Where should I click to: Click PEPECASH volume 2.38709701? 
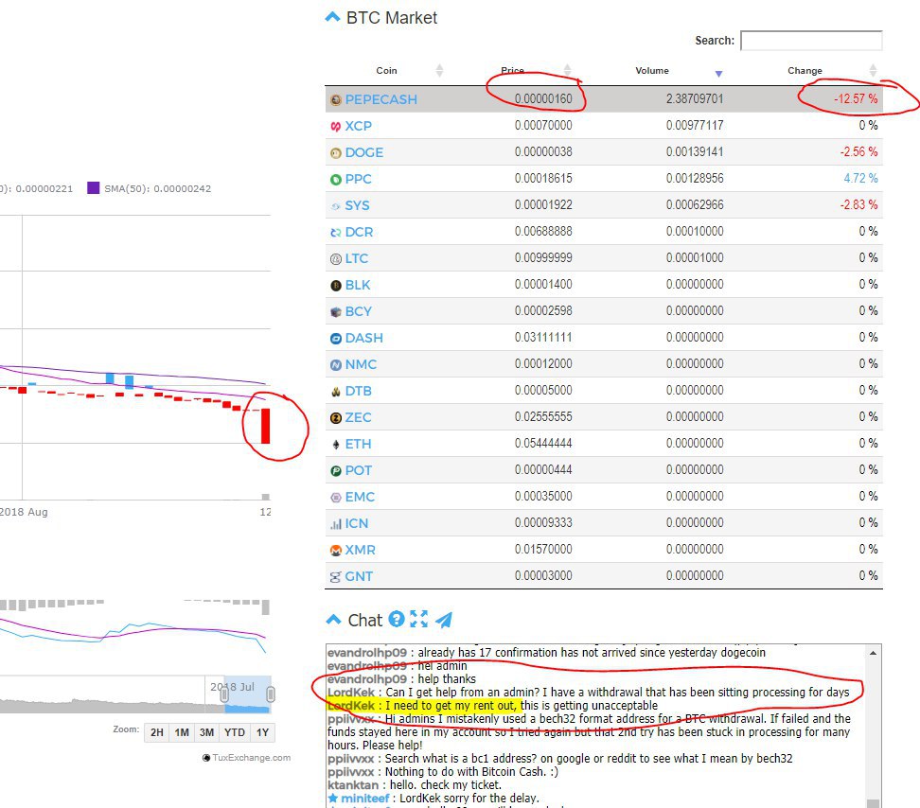pyautogui.click(x=695, y=99)
